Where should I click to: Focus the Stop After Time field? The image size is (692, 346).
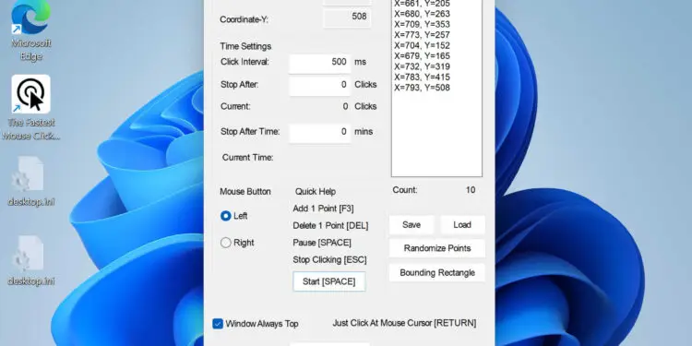point(319,132)
